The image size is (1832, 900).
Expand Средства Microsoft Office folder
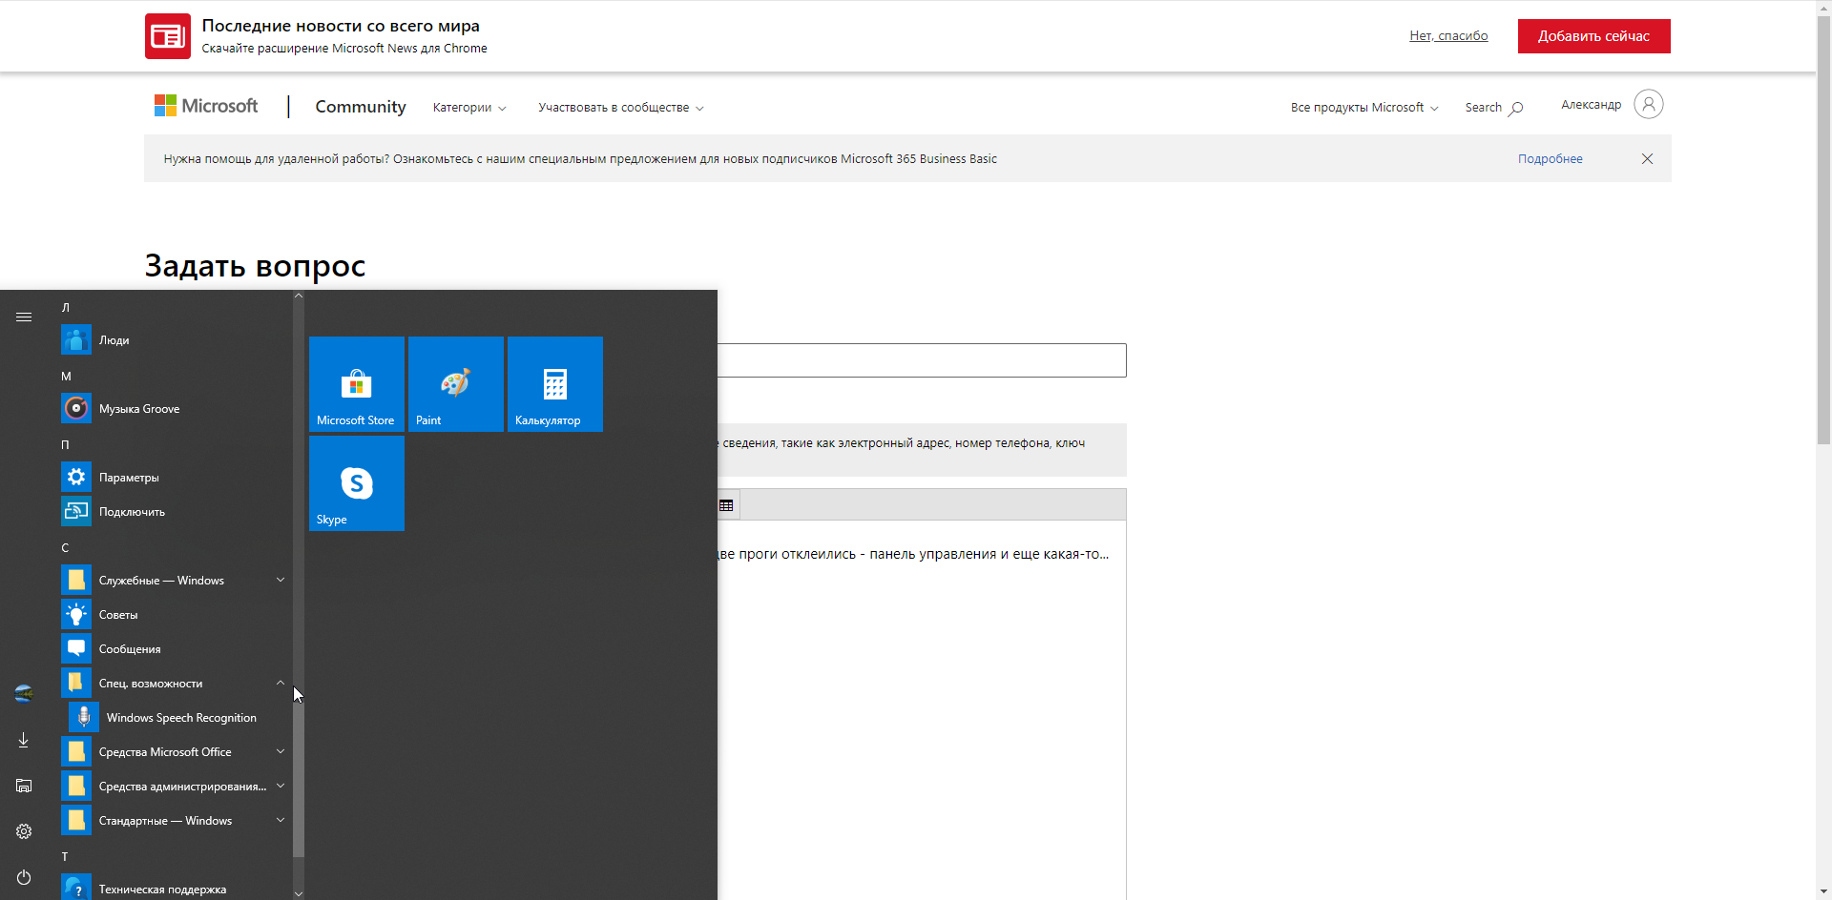tap(174, 752)
